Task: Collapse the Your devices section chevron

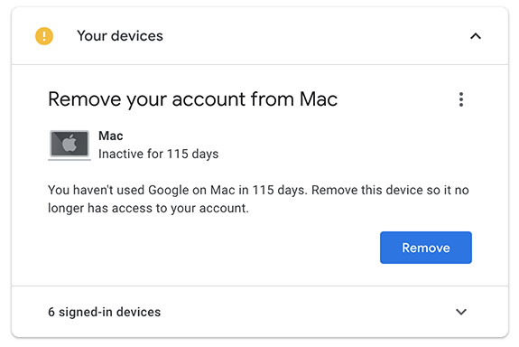Action: point(476,36)
